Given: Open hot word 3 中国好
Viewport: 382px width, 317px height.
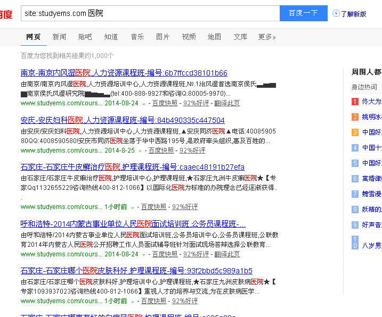Looking at the screenshot, I should pyautogui.click(x=372, y=132).
